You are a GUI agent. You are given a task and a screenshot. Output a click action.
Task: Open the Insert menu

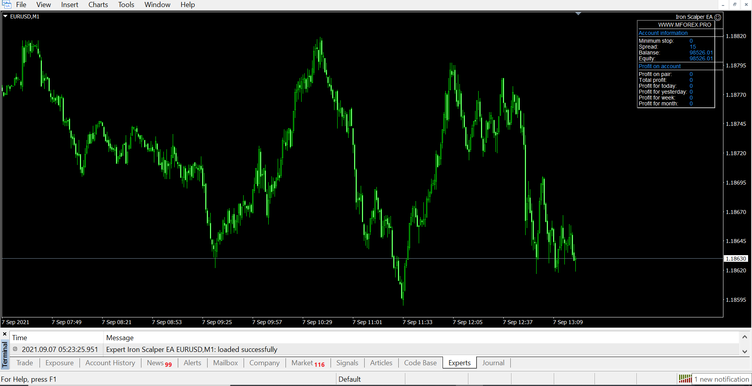(70, 5)
